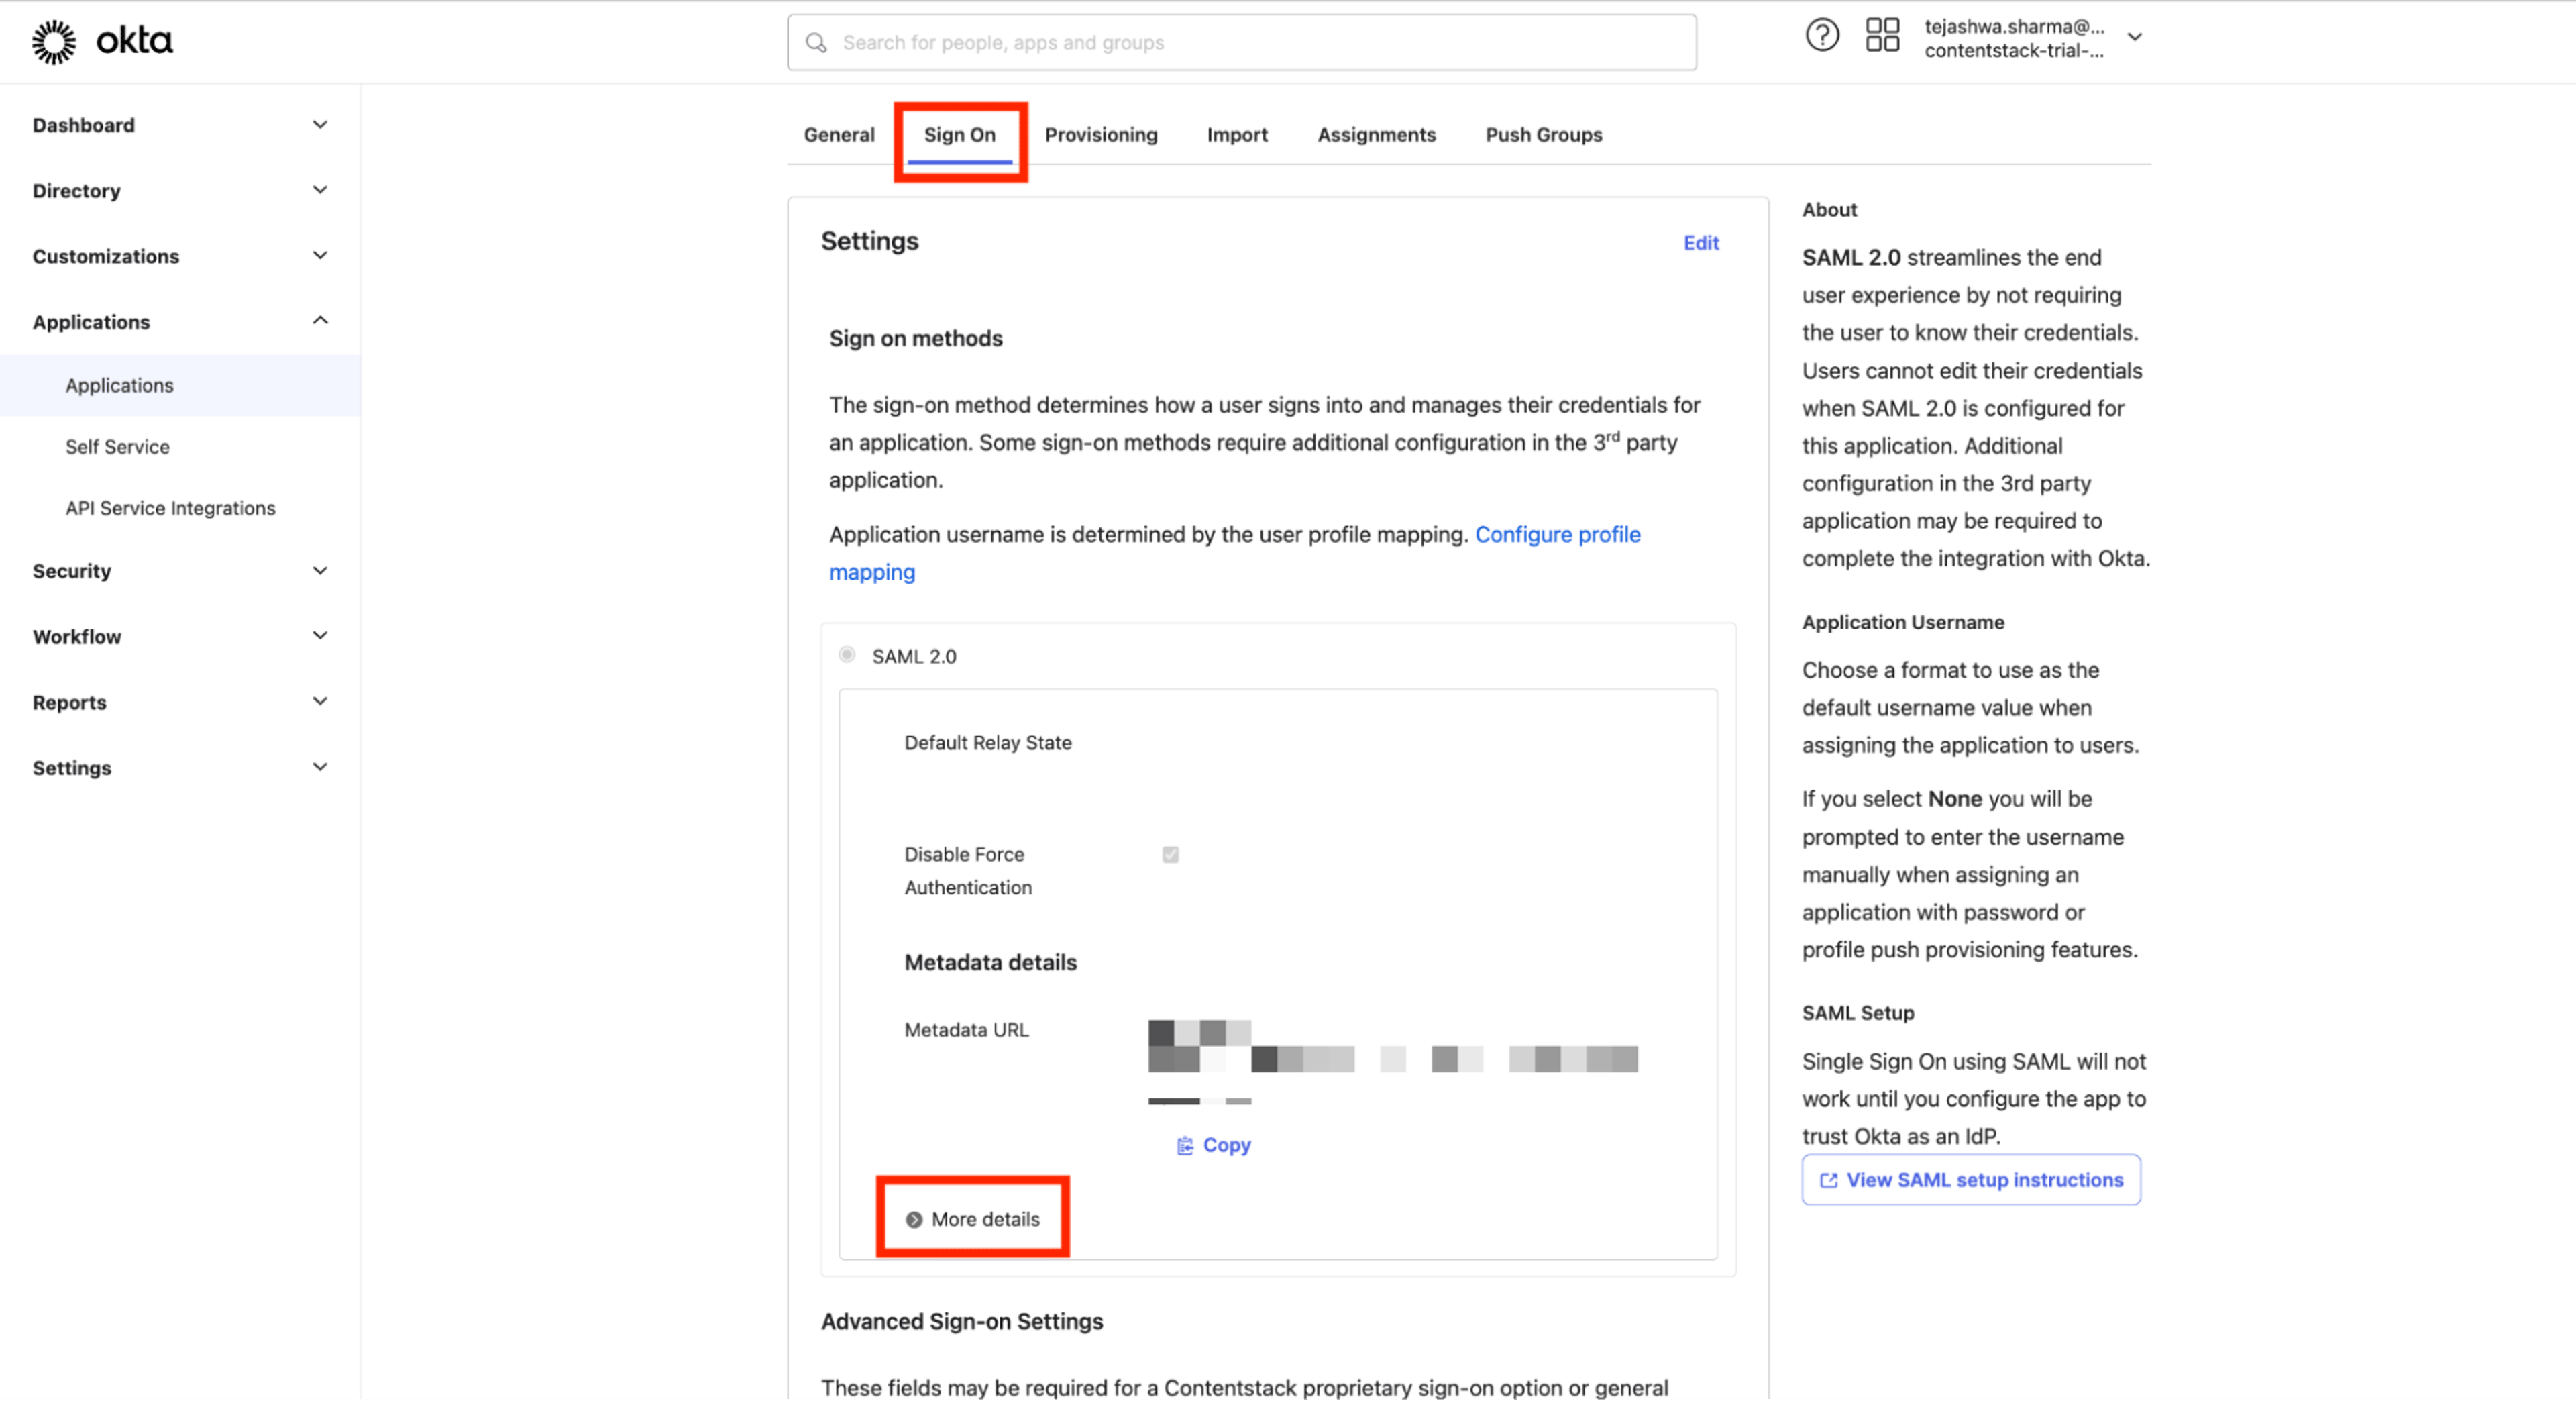Select the SAML 2.0 radio button
Image resolution: width=2576 pixels, height=1401 pixels.
click(847, 655)
